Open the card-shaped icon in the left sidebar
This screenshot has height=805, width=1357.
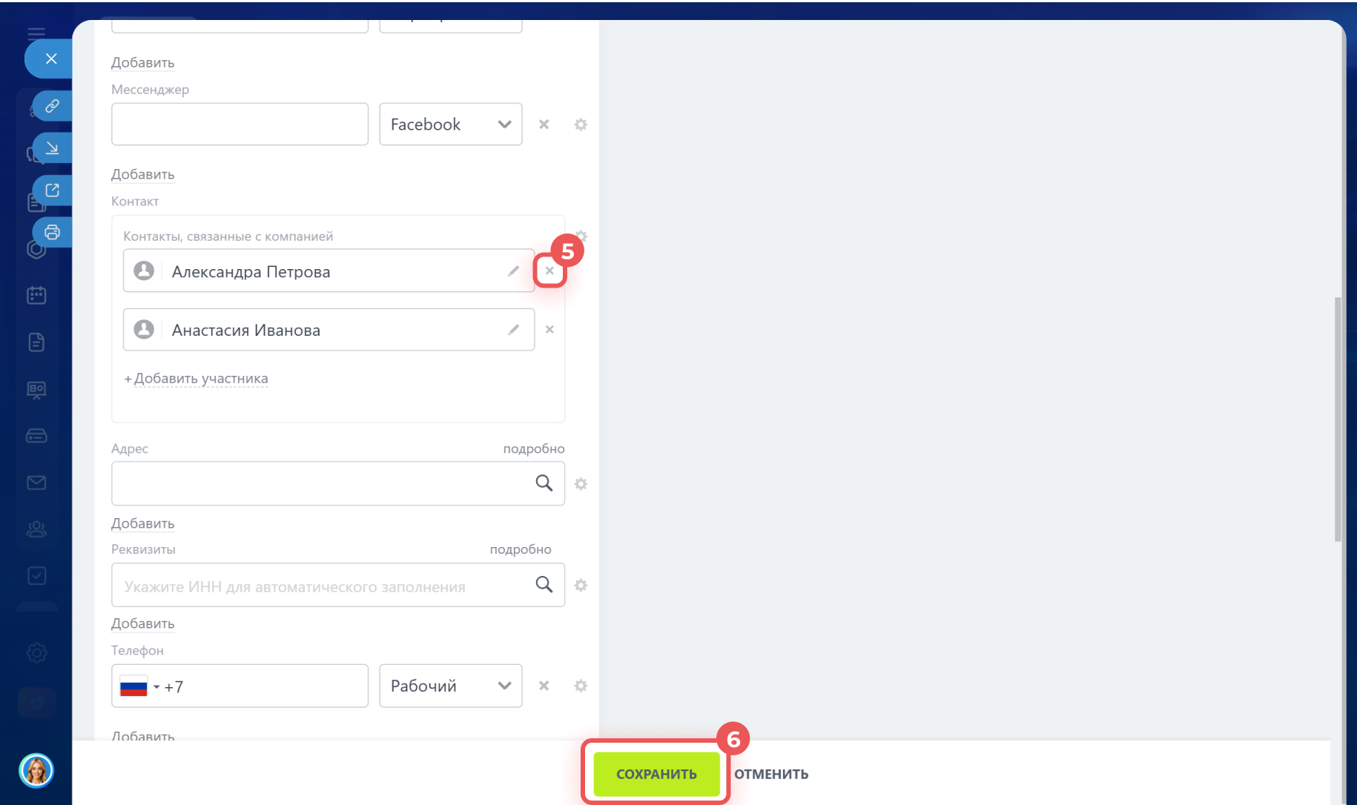(36, 436)
